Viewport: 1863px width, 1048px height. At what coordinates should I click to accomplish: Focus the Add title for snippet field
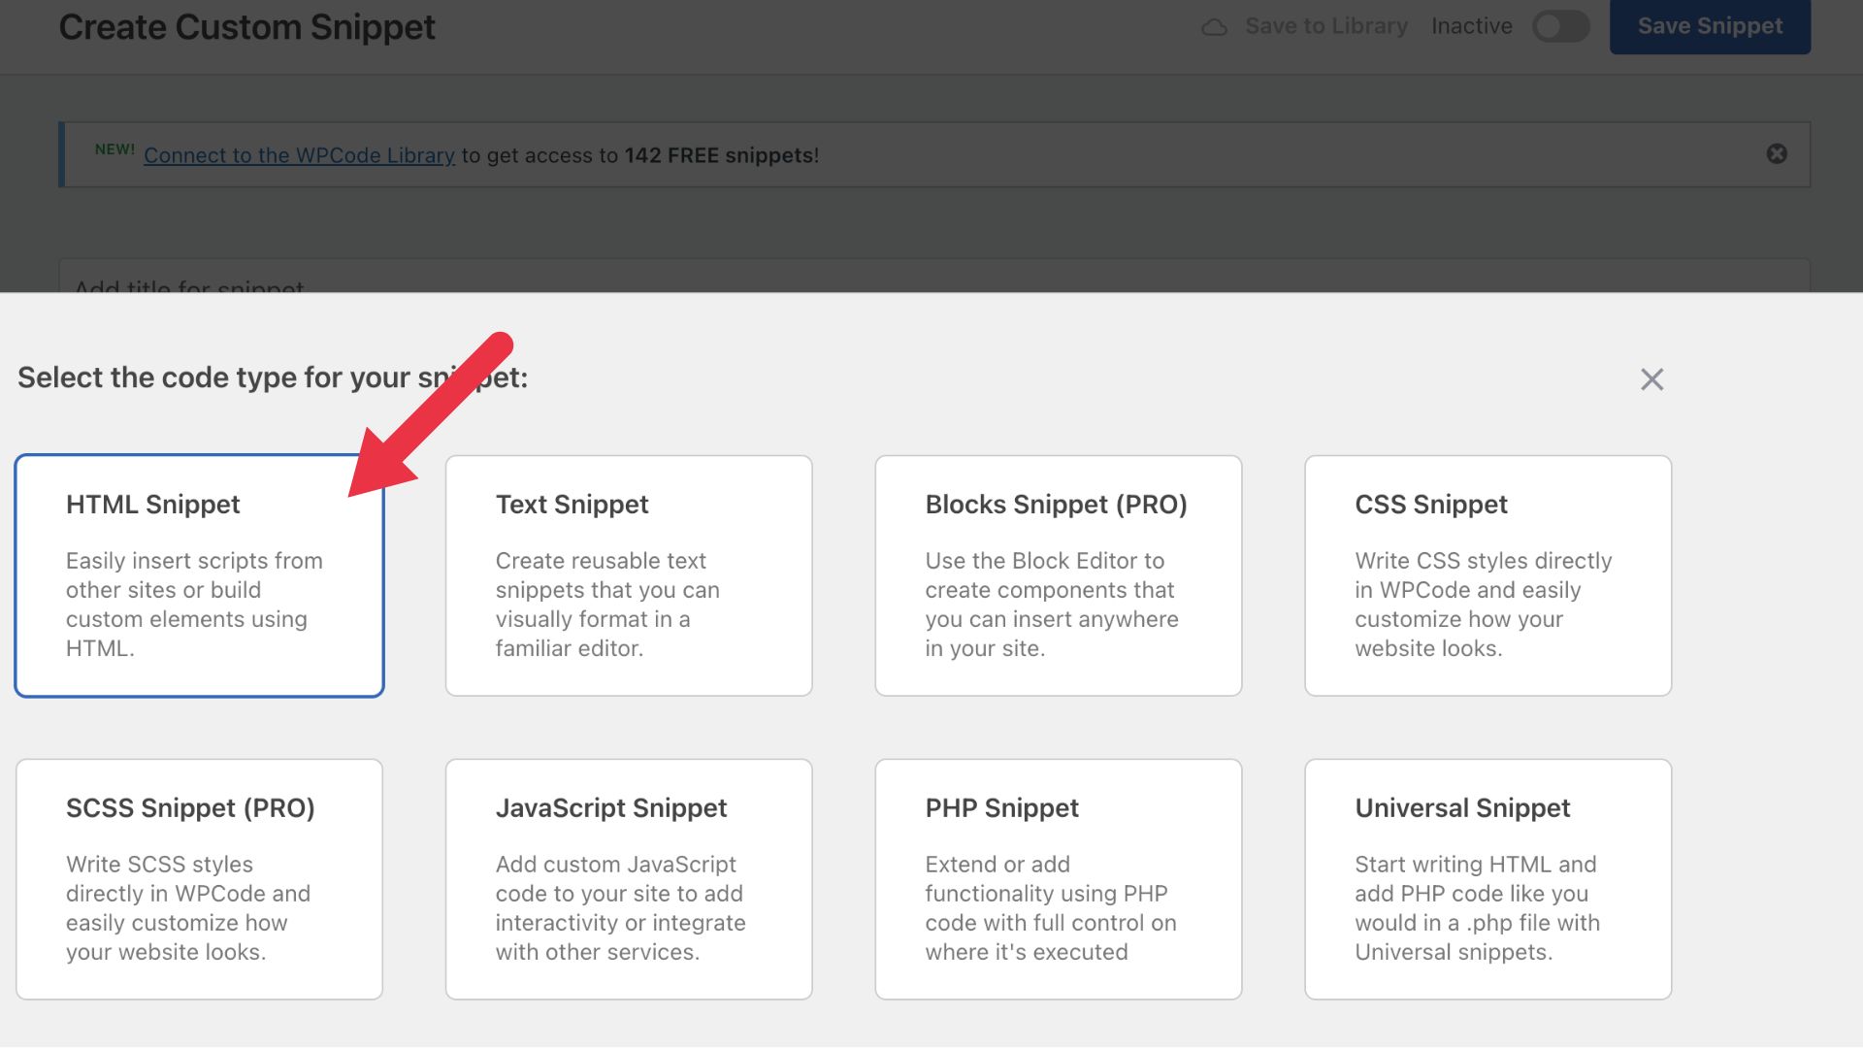pos(933,276)
